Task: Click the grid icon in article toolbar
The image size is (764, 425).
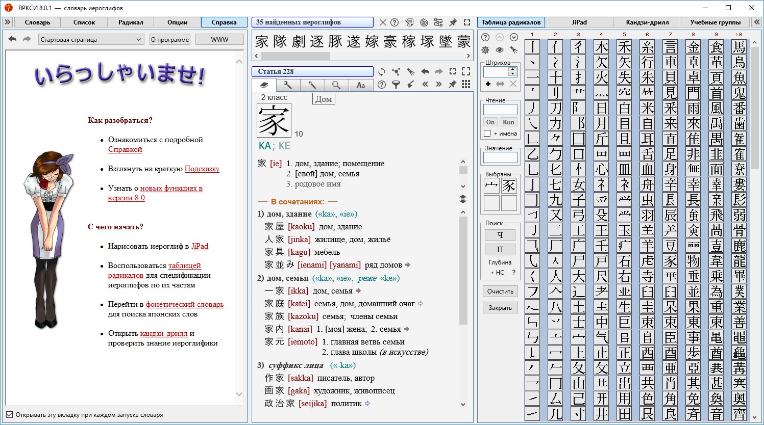Action: click(x=466, y=85)
